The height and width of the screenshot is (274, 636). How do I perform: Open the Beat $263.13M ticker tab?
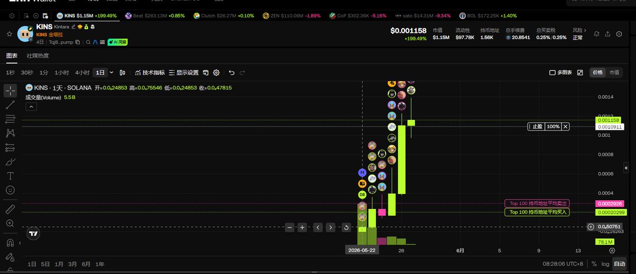point(155,16)
